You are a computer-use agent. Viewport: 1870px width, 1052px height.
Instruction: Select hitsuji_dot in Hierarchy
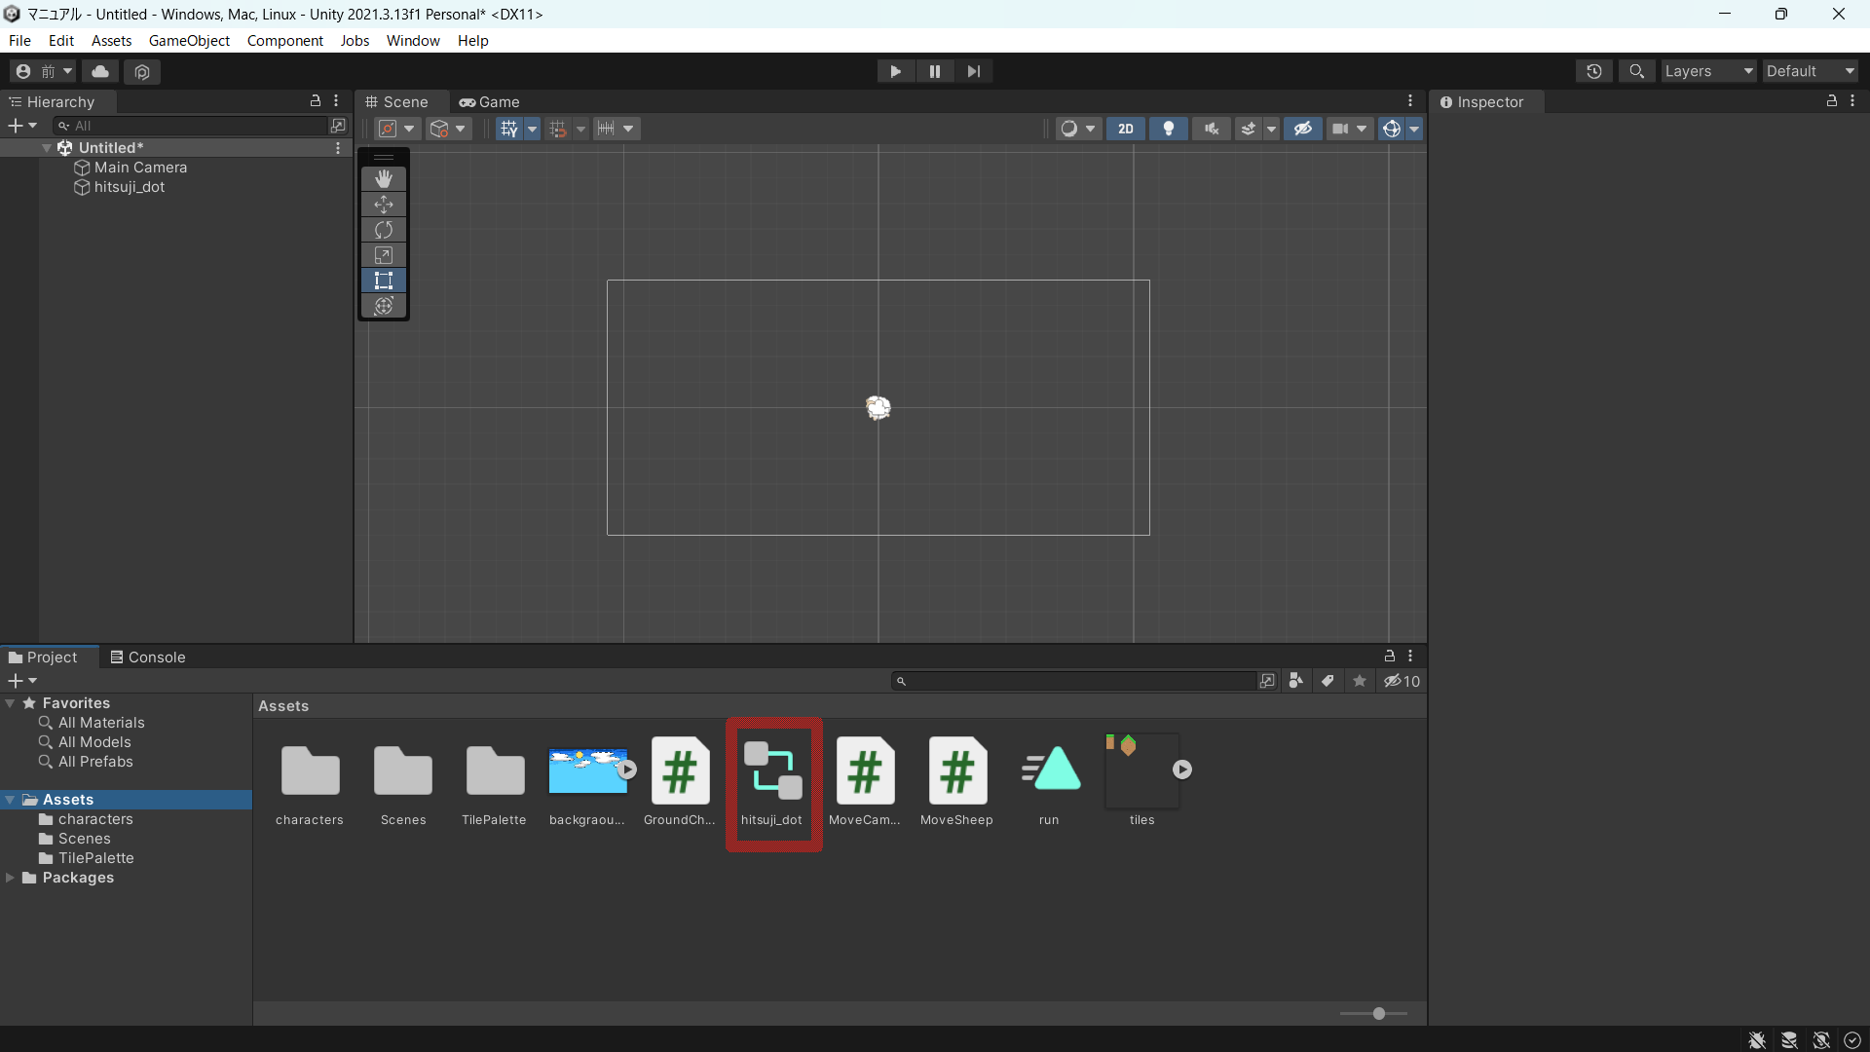[x=130, y=187]
